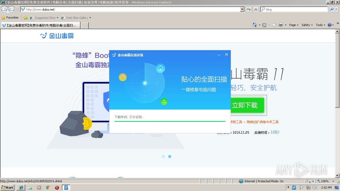Click the Refresh page icon

pyautogui.click(x=249, y=9)
